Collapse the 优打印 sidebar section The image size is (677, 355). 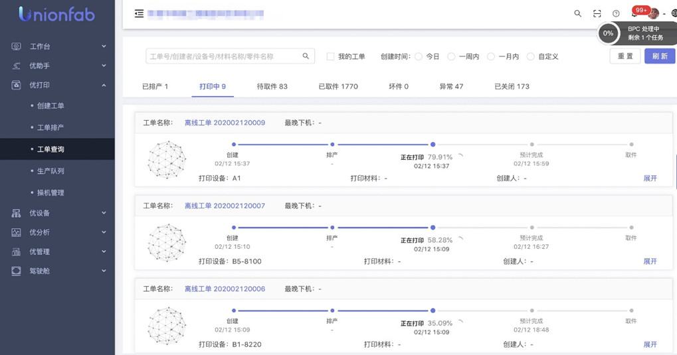click(x=104, y=85)
